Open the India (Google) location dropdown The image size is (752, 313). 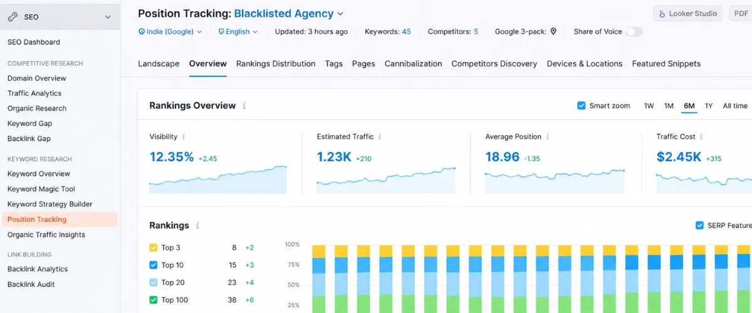170,31
